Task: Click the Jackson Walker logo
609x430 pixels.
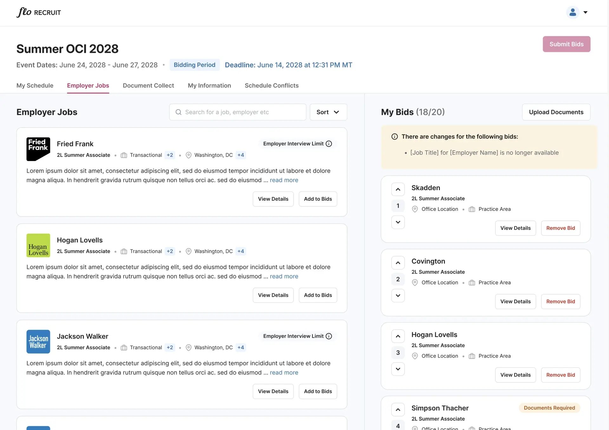Action: tap(38, 342)
